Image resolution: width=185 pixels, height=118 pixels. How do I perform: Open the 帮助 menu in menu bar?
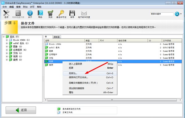39,7
